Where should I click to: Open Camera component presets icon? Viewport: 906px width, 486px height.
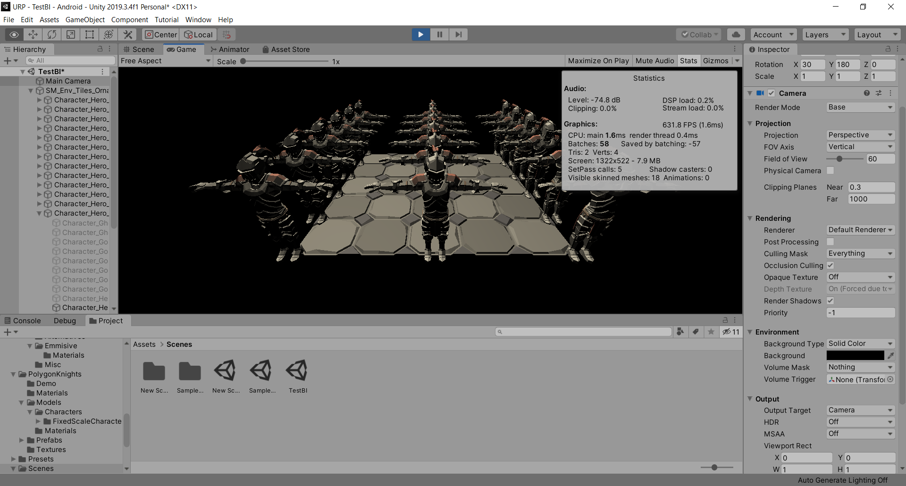coord(878,93)
